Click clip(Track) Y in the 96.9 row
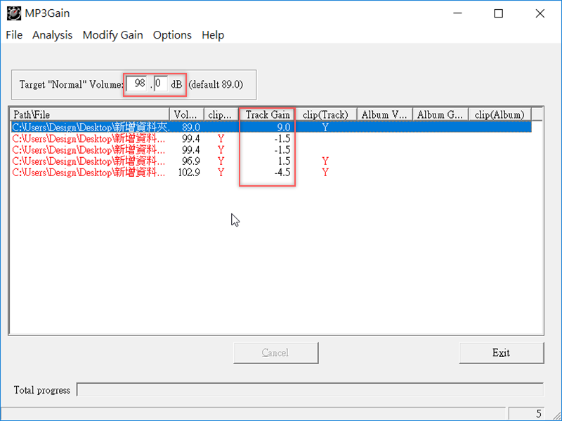 [x=325, y=161]
